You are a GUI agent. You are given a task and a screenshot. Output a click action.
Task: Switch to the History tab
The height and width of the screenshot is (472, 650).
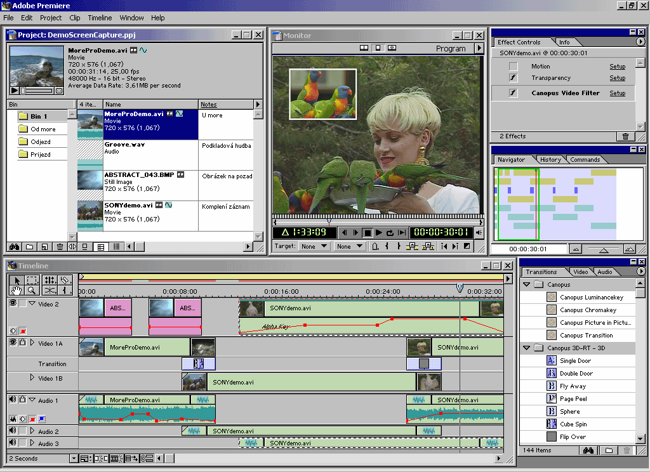tap(550, 160)
